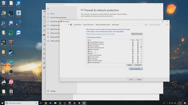Image resolution: width=188 pixels, height=105 pixels.
Task: Select Virus & threat protection sidebar item
Action: (58, 17)
